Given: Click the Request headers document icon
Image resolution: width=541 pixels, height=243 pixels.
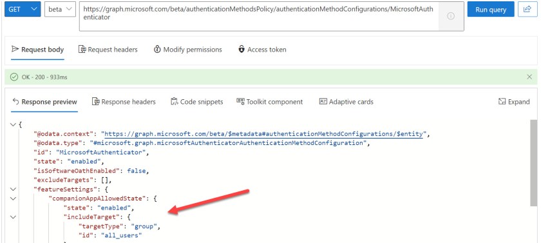Looking at the screenshot, I should [82, 50].
